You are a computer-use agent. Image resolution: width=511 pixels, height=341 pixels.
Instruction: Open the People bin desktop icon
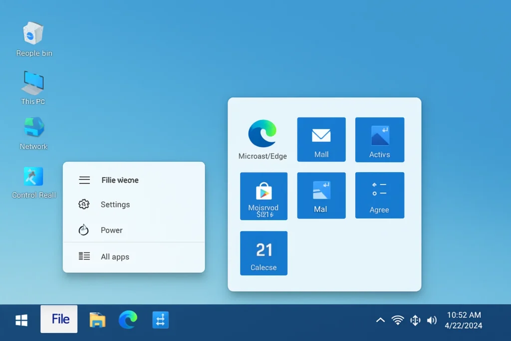(x=33, y=34)
